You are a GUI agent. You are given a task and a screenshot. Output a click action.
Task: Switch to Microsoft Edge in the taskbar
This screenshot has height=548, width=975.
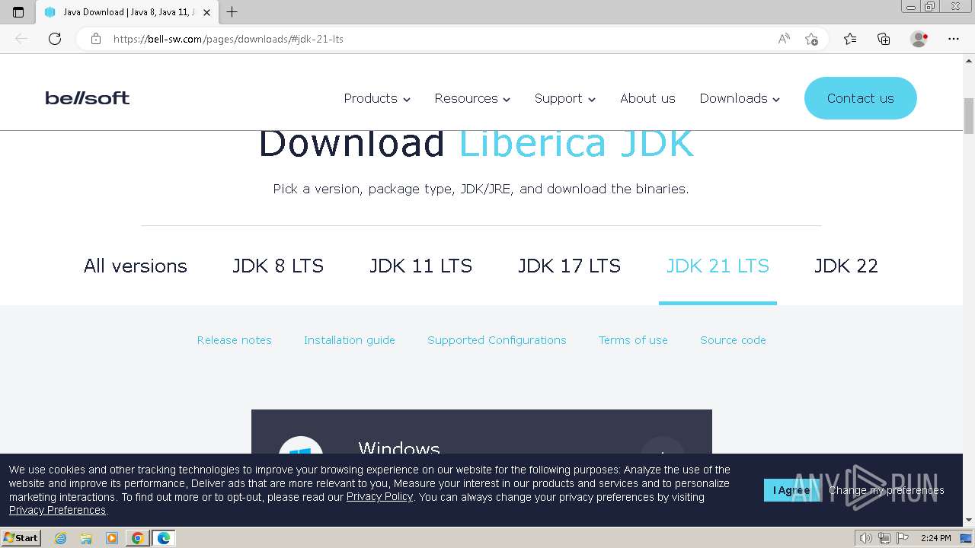(164, 538)
